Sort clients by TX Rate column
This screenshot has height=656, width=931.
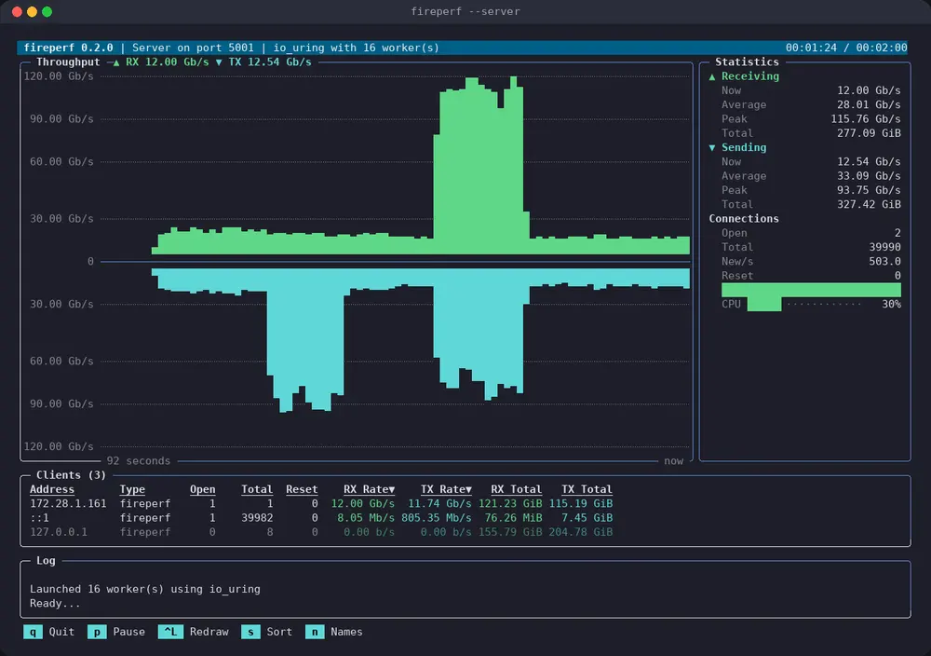446,489
